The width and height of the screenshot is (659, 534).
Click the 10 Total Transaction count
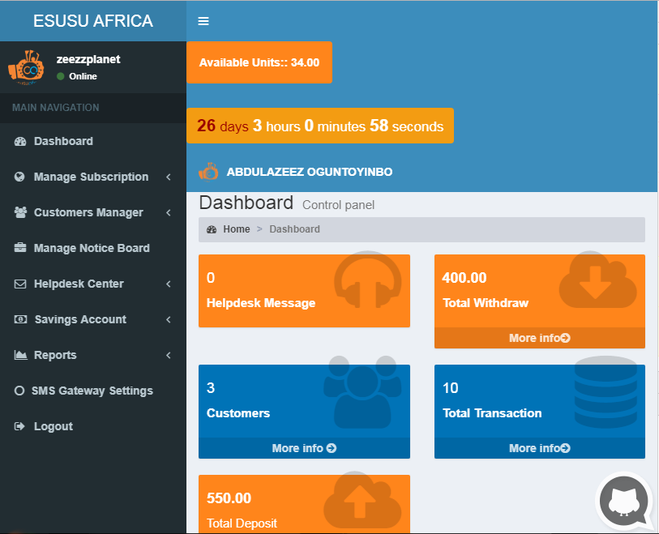(x=451, y=388)
